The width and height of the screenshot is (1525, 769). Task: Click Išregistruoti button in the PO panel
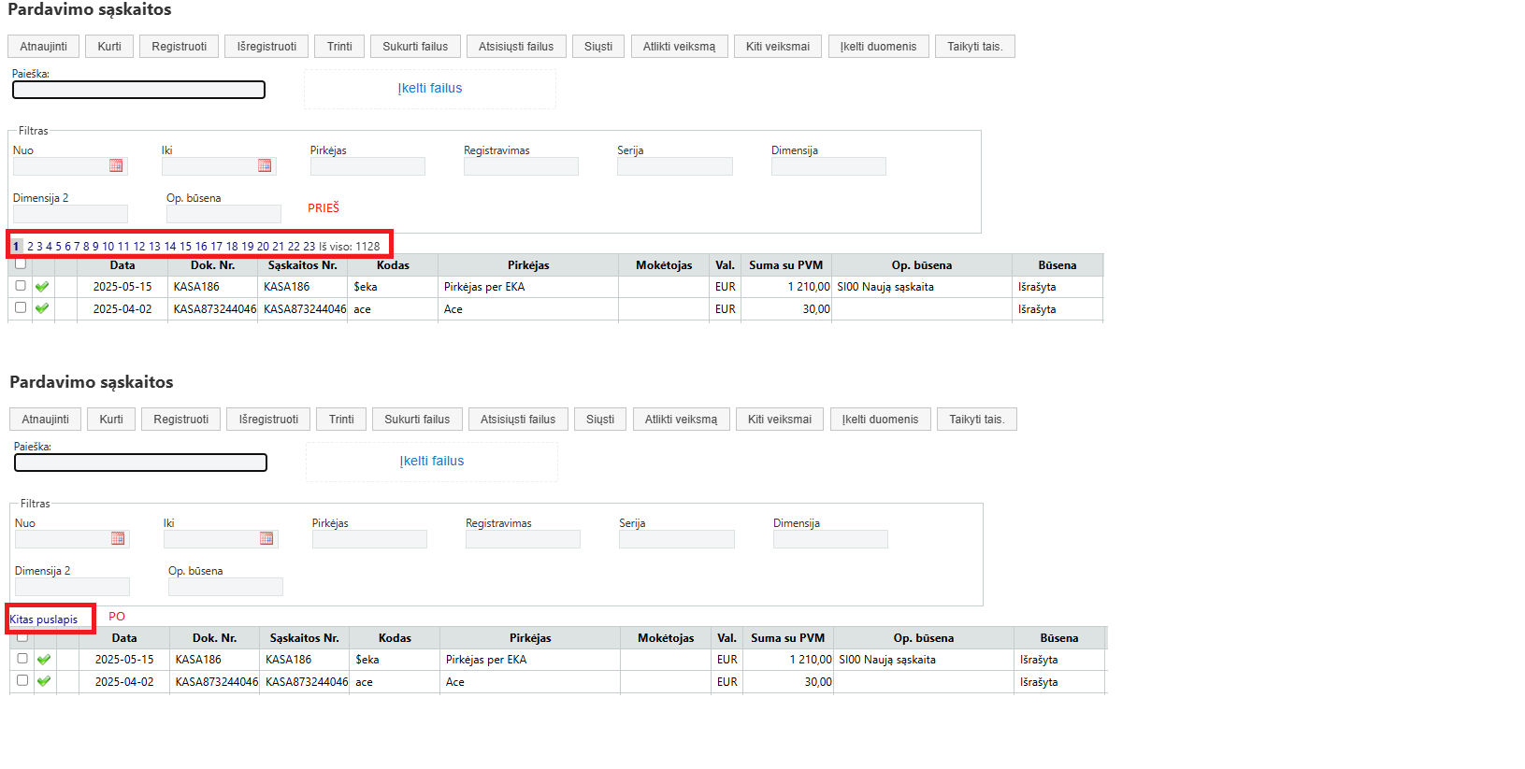pyautogui.click(x=269, y=420)
